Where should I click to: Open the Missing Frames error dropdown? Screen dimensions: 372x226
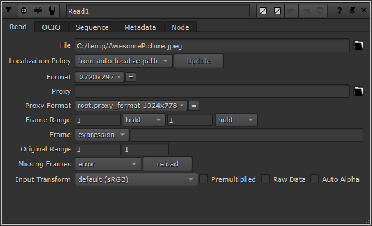coord(108,164)
